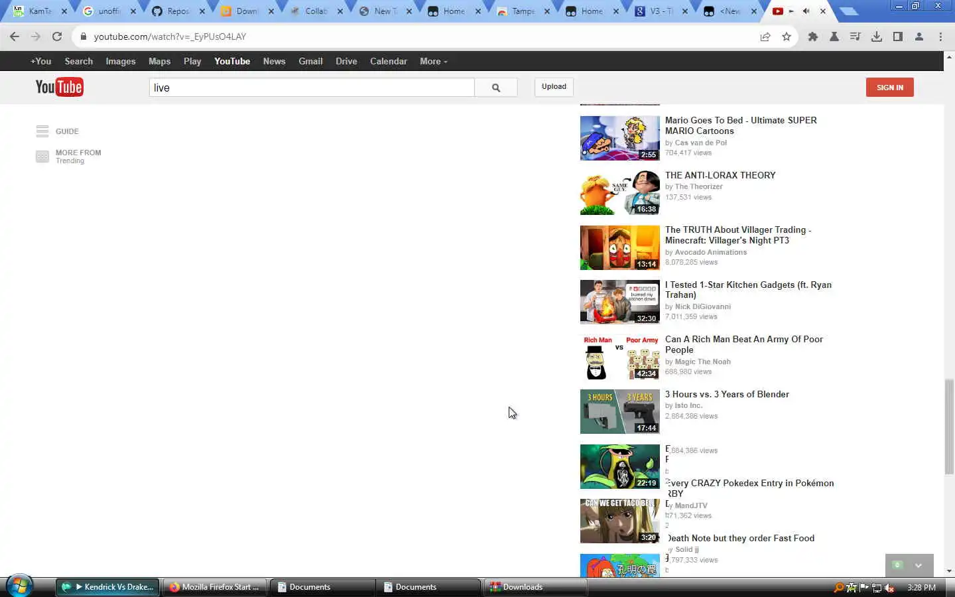Select Maps in the Google bar
The image size is (955, 597).
tap(159, 61)
